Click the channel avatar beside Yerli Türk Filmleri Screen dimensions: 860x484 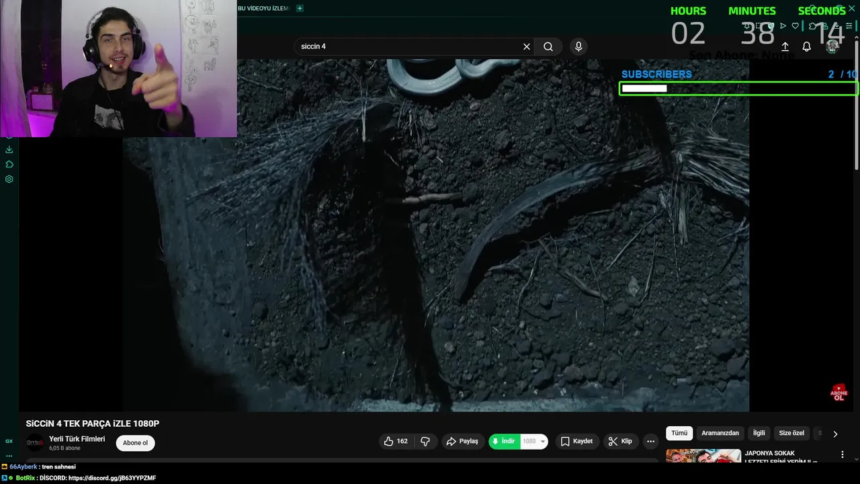coord(35,443)
